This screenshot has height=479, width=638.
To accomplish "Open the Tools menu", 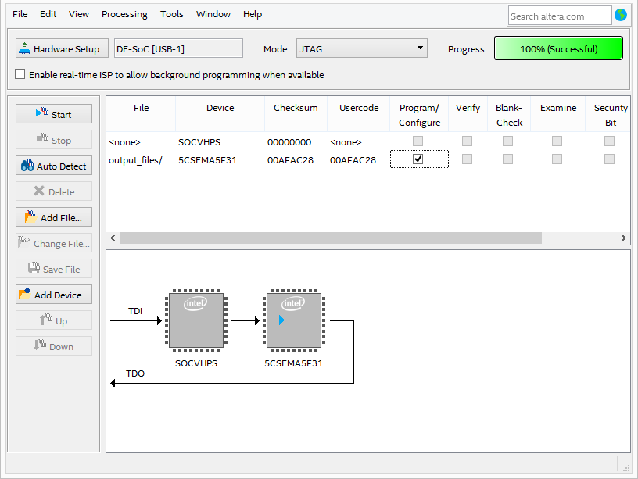I will click(x=172, y=14).
